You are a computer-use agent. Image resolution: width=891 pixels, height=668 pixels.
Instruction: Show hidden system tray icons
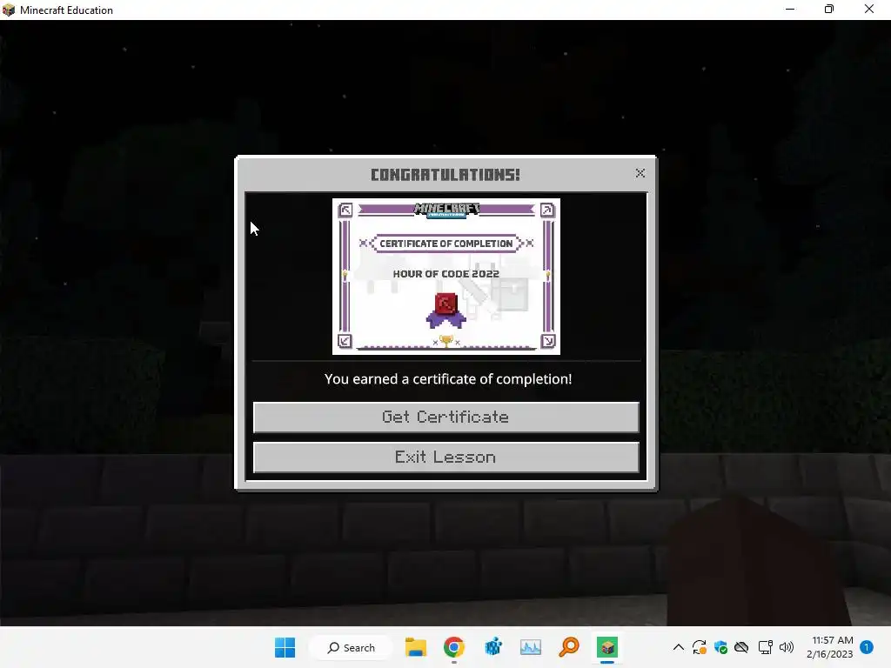click(x=679, y=647)
